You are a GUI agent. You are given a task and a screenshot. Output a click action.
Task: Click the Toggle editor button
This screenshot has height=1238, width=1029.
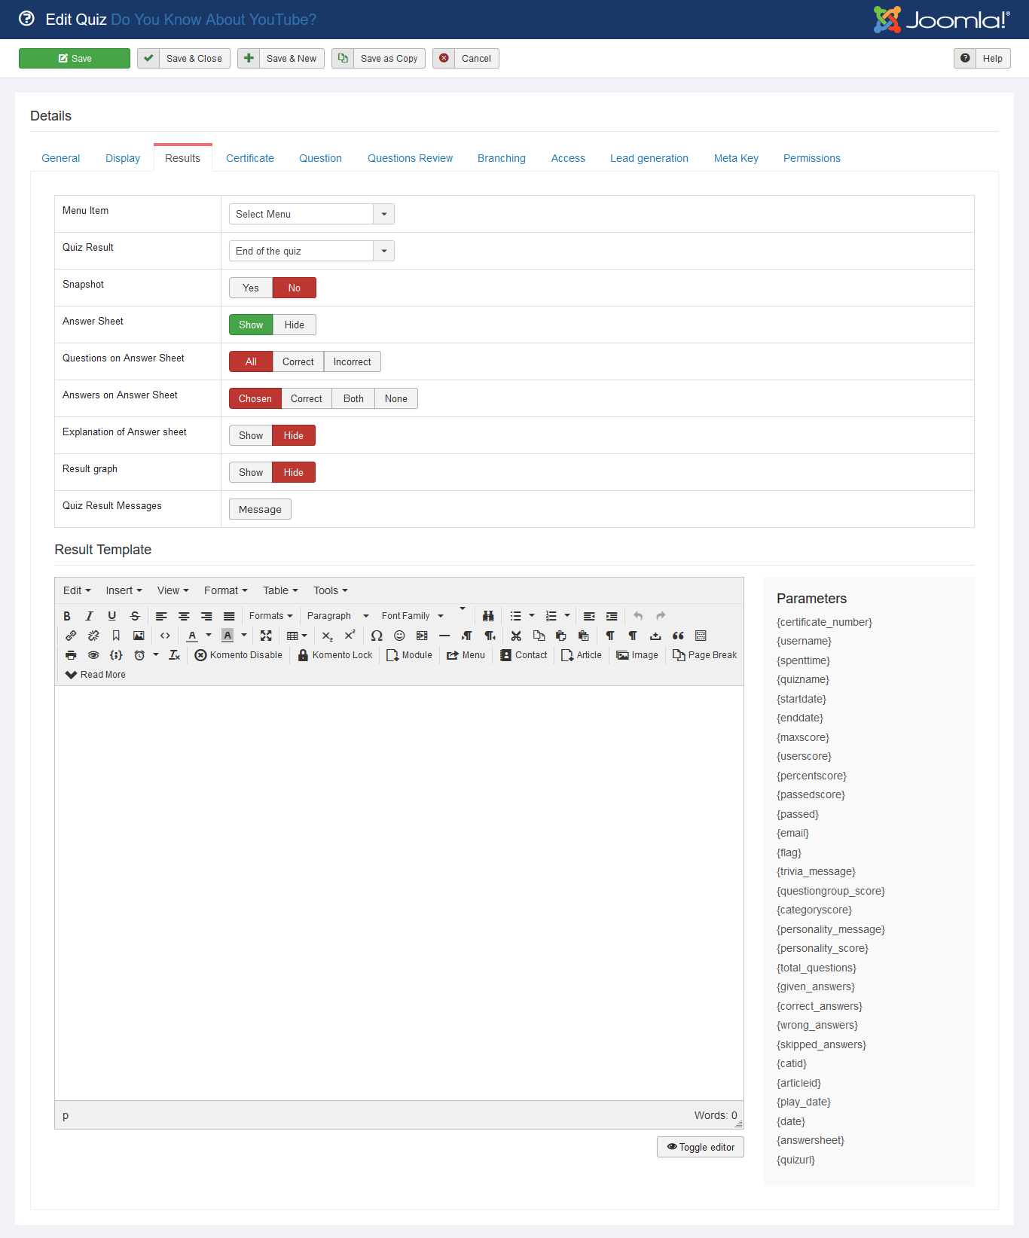click(700, 1147)
